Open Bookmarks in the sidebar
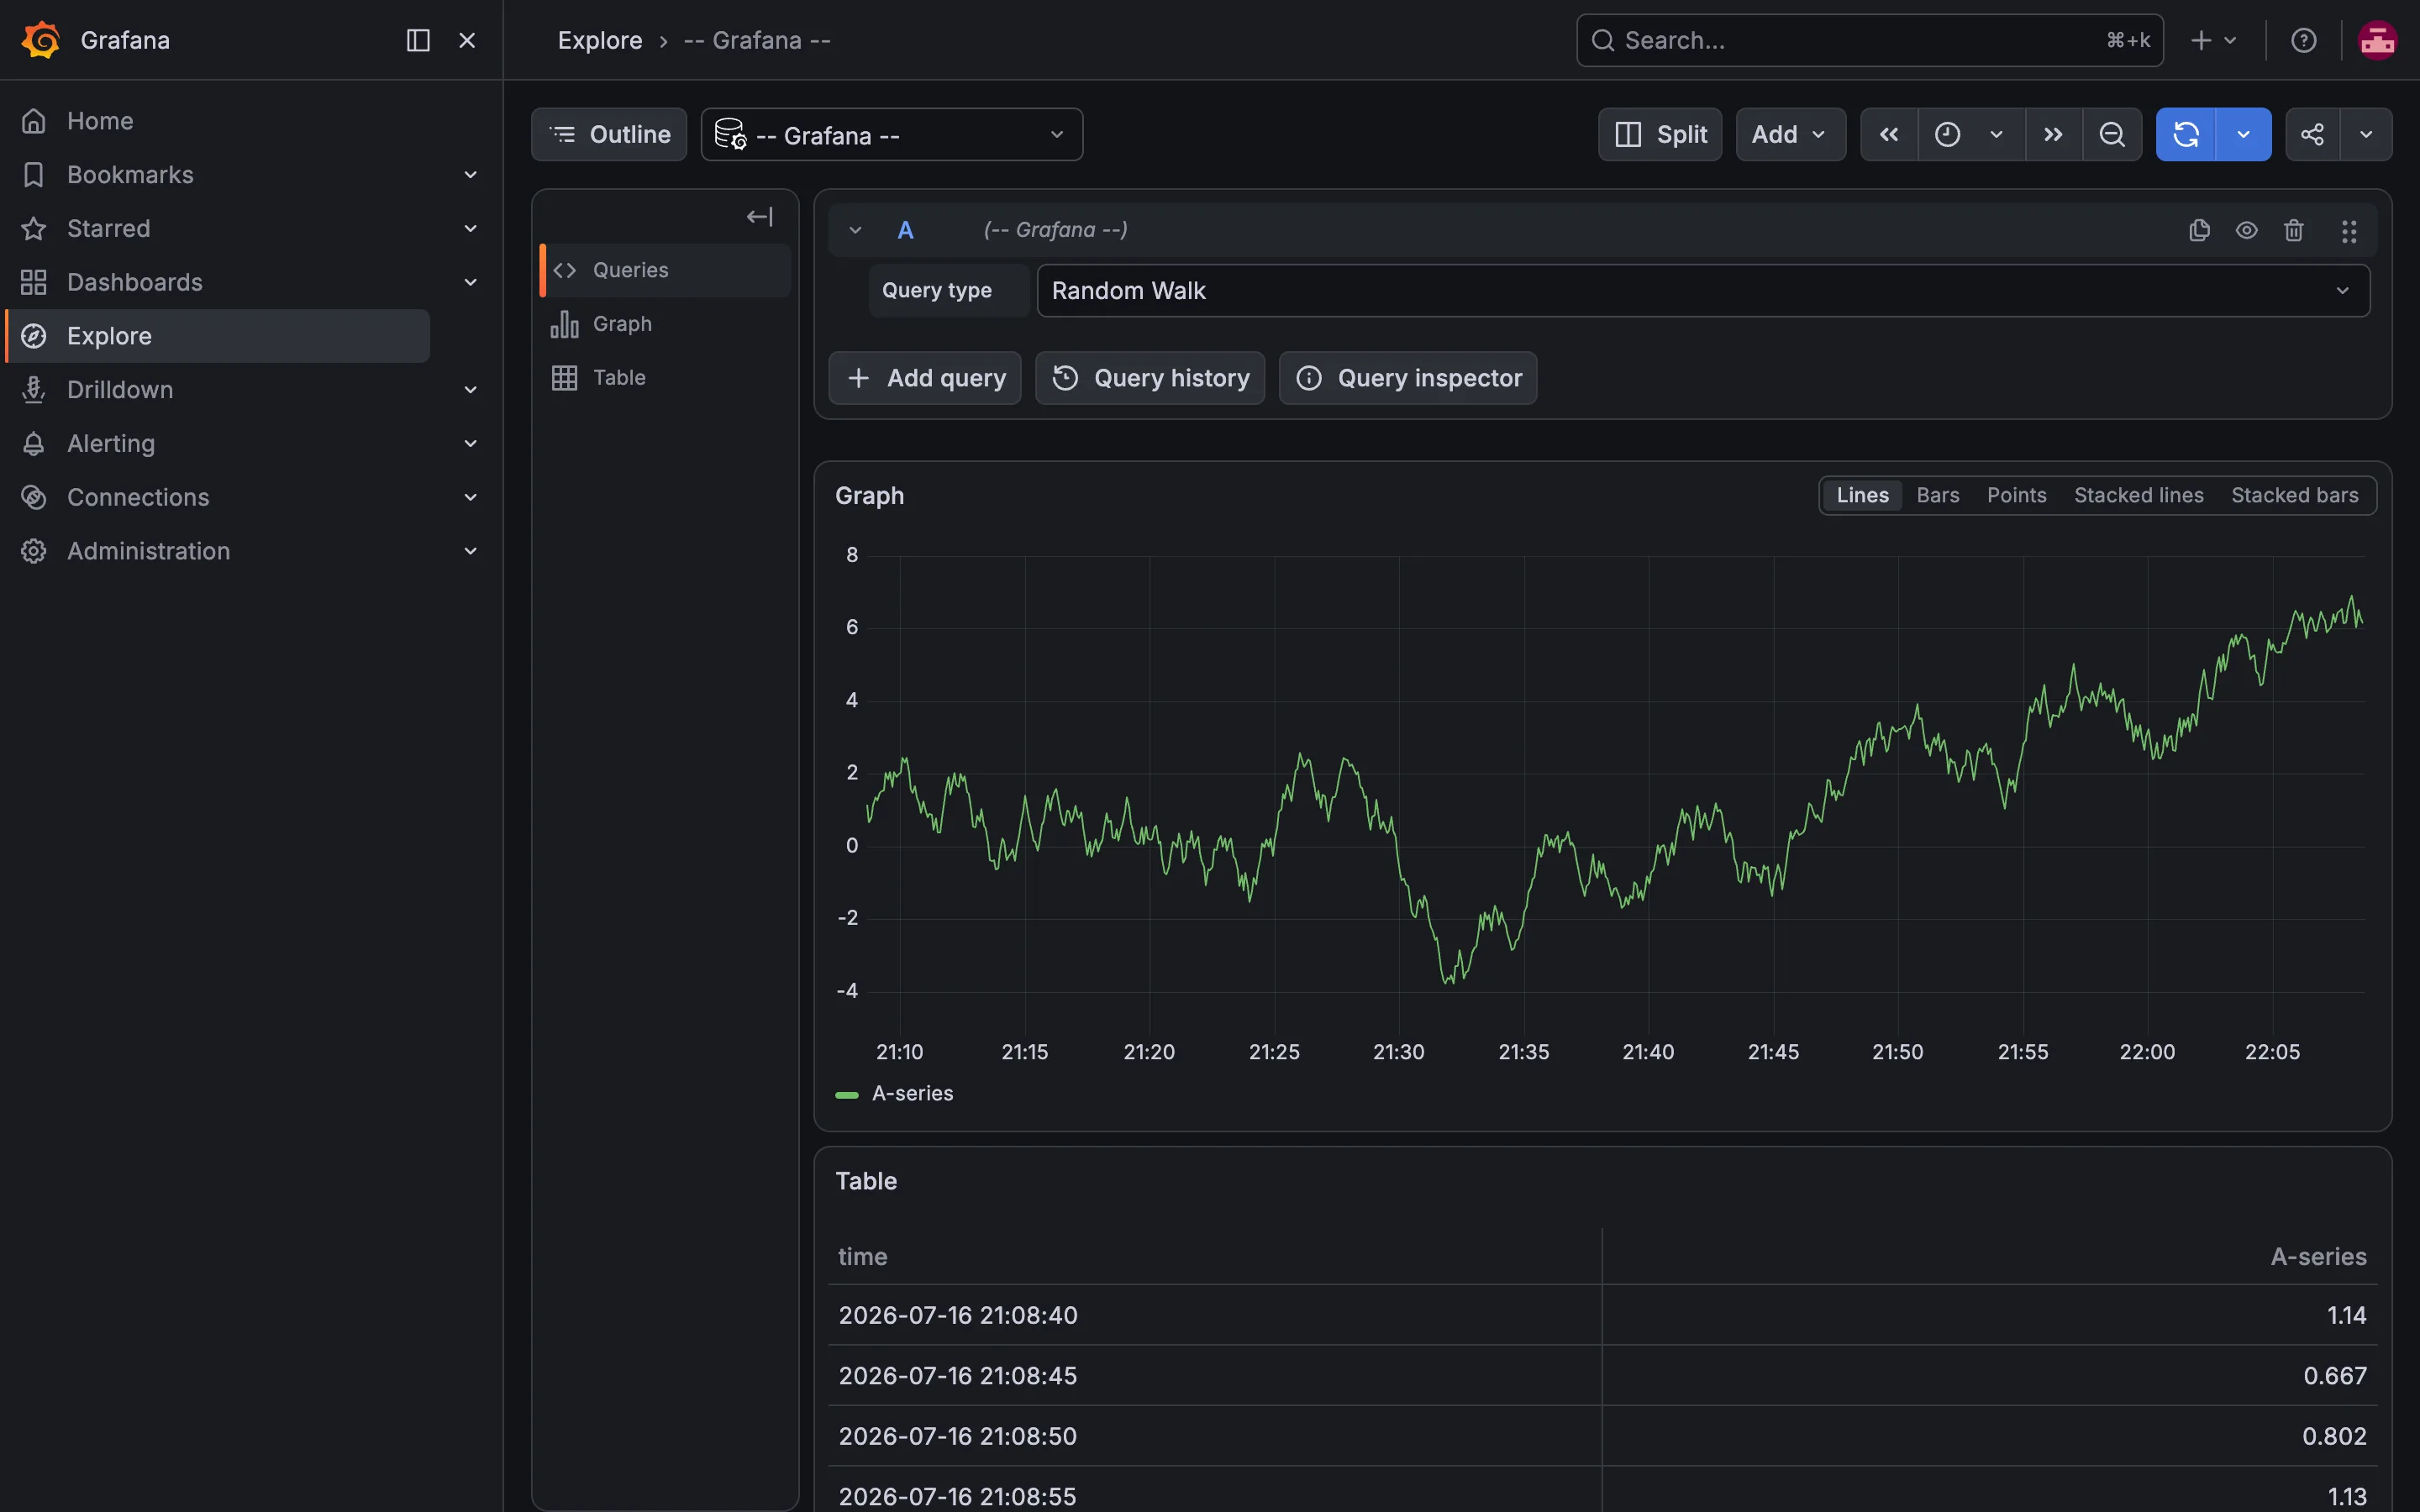Screen dimensions: 2420x1512 click(130, 175)
